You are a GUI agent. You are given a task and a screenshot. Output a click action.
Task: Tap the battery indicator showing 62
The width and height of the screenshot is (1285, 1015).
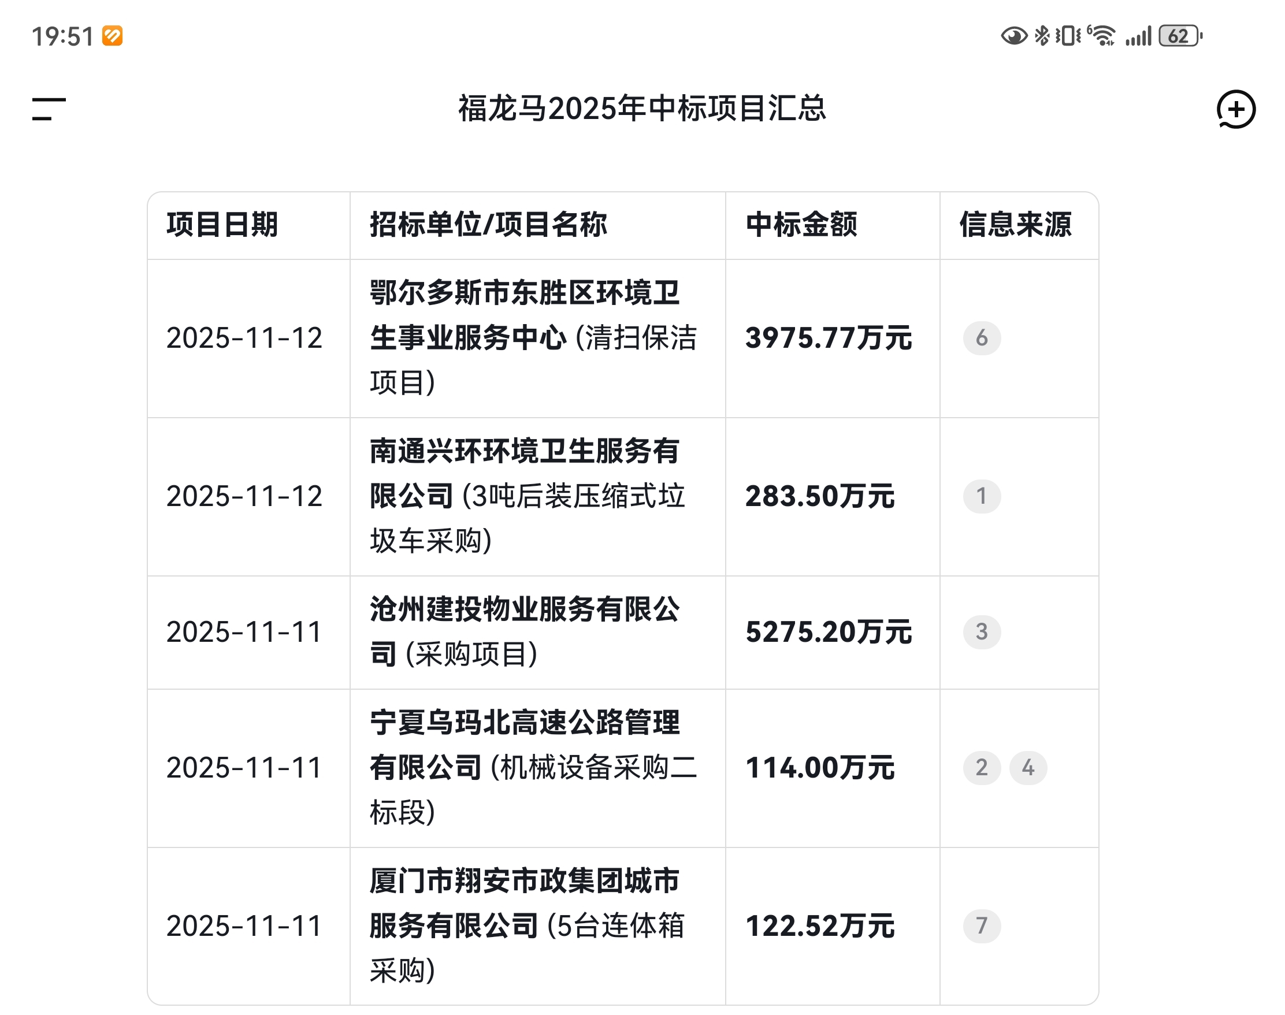[1180, 36]
